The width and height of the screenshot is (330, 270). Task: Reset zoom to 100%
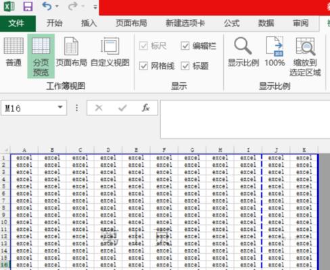275,52
